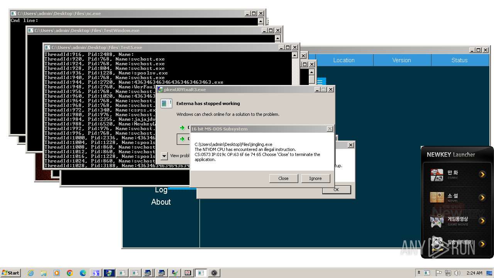Expand the Comic entry arrow

pos(482,175)
